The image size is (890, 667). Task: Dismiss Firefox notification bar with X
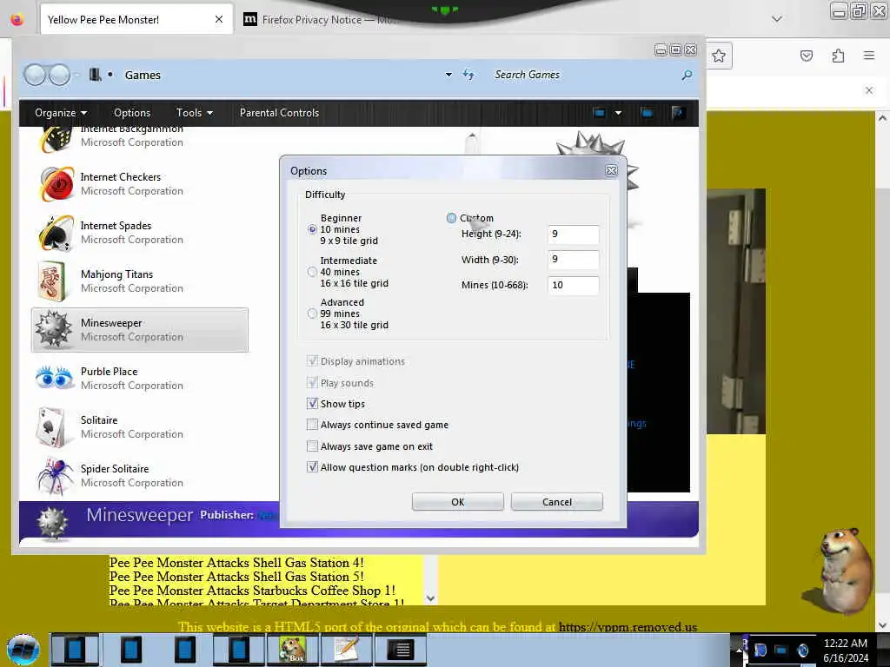tap(869, 90)
